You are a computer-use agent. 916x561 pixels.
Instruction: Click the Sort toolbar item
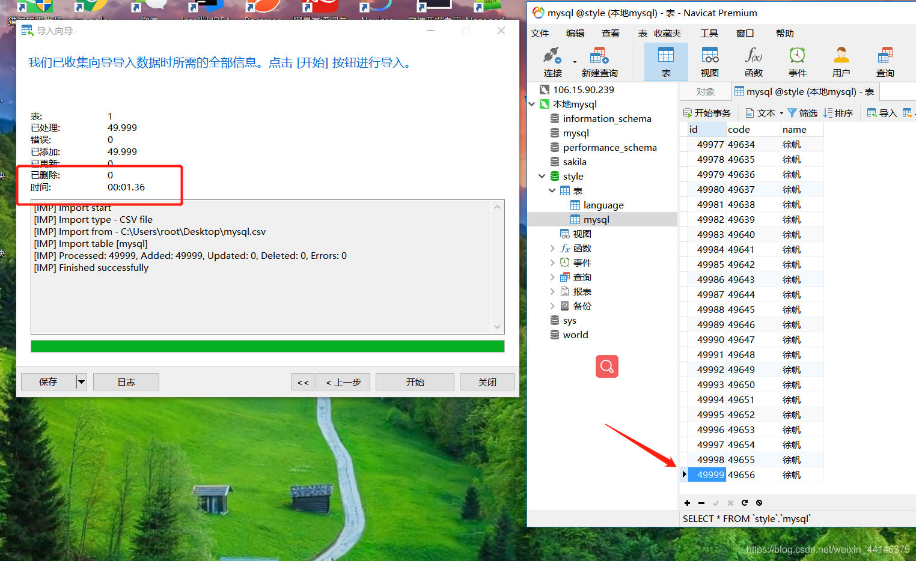pos(838,113)
